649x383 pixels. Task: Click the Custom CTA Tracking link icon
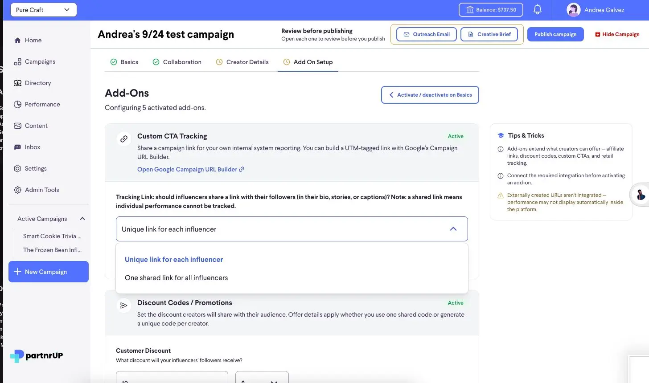(x=124, y=139)
